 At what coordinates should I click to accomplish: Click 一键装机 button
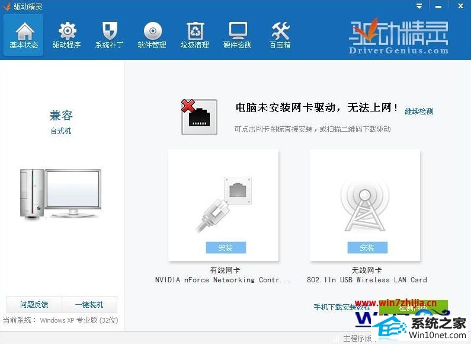89,305
